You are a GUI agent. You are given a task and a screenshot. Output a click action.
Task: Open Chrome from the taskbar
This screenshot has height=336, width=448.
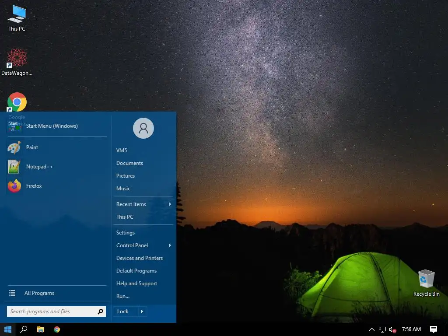pyautogui.click(x=57, y=329)
